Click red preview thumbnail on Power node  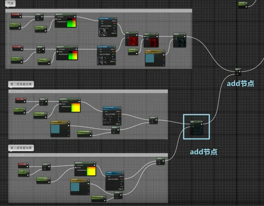click(154, 42)
